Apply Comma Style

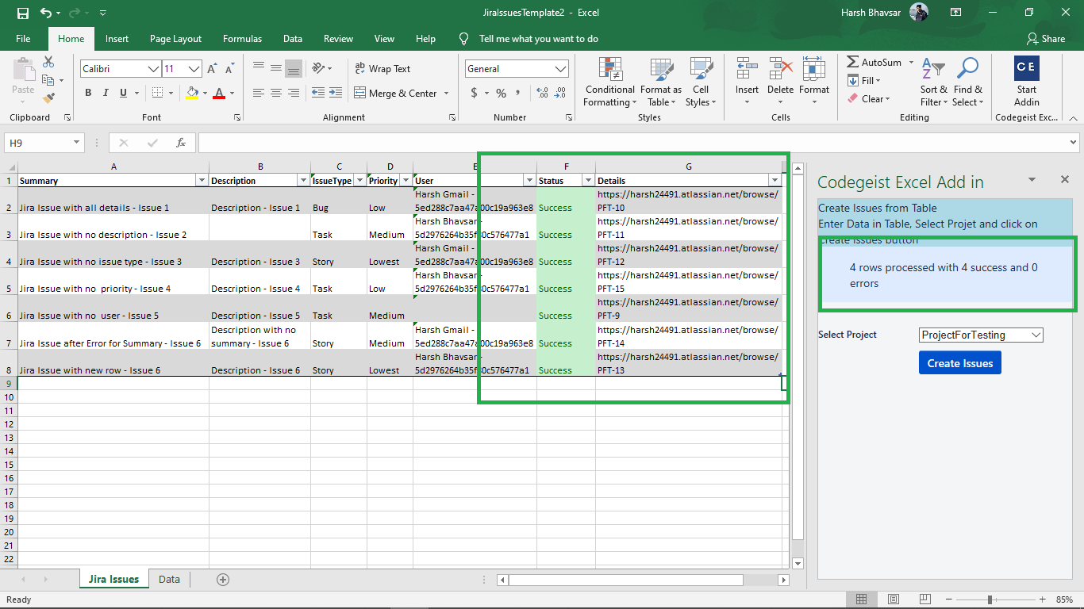[518, 94]
